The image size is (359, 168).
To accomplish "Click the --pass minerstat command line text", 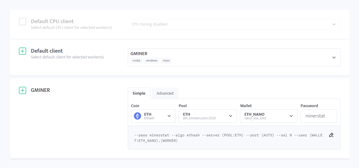I will click(228, 138).
